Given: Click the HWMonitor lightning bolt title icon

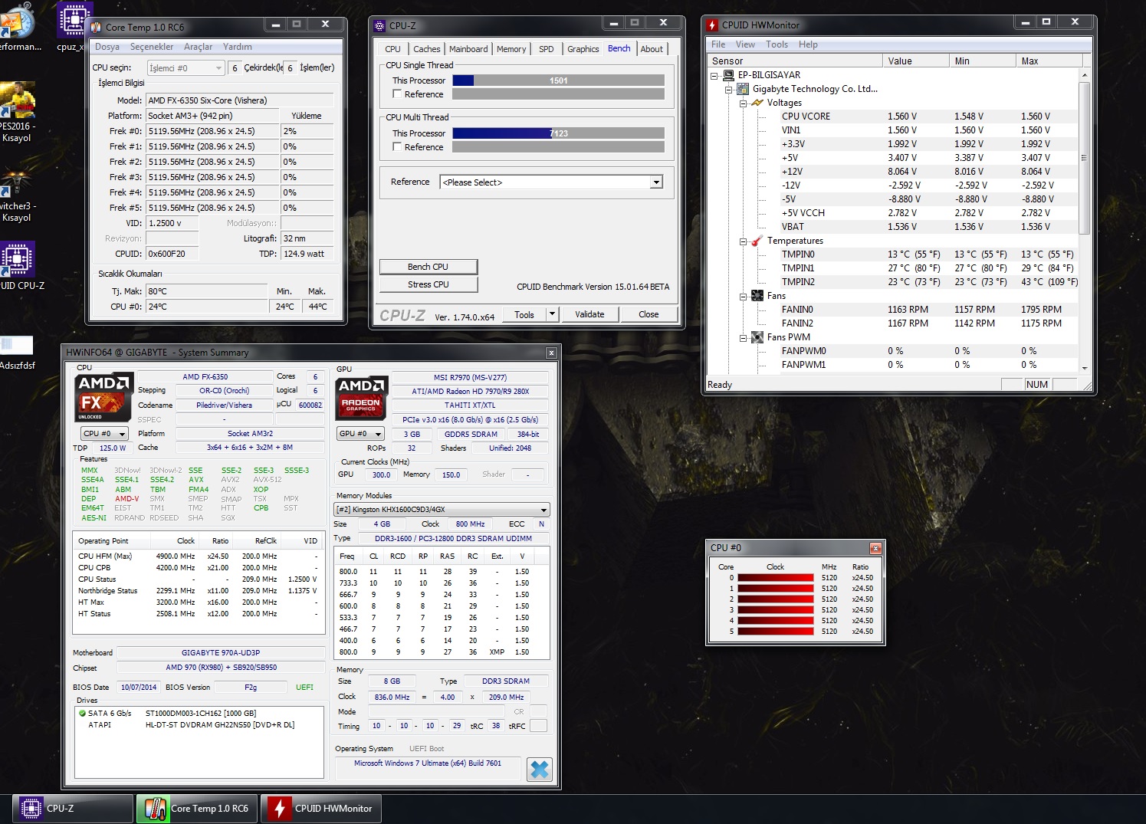Looking at the screenshot, I should pos(712,25).
